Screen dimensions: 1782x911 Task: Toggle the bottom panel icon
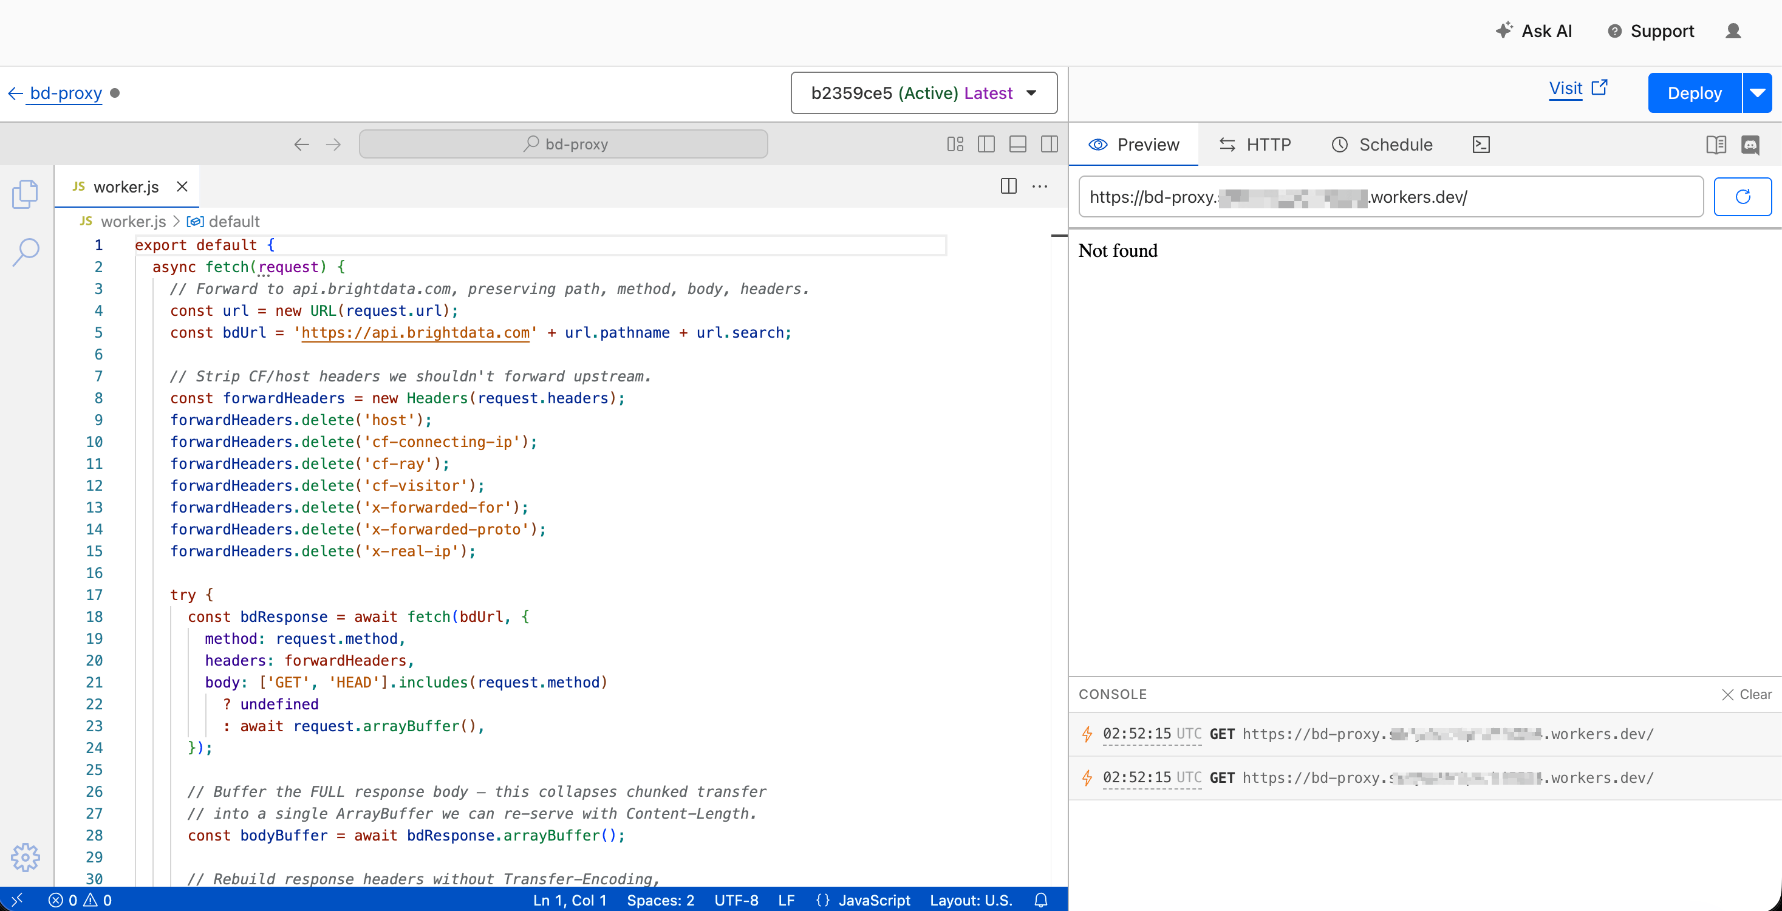click(1017, 145)
